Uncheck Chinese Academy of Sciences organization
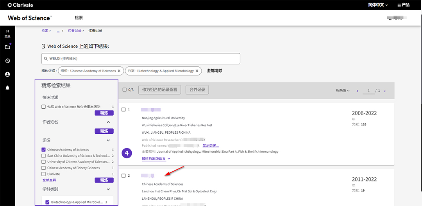The image size is (422, 206). pos(44,149)
